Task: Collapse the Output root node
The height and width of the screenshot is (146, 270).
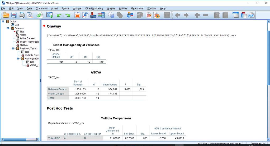Action: pos(3,22)
